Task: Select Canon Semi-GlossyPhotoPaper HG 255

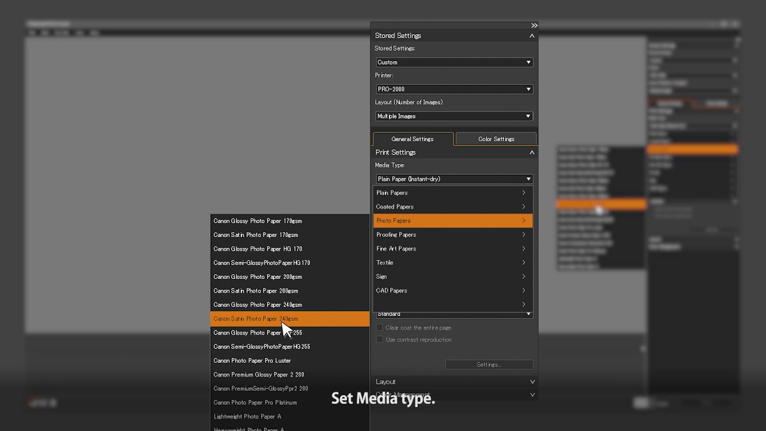Action: [290, 347]
